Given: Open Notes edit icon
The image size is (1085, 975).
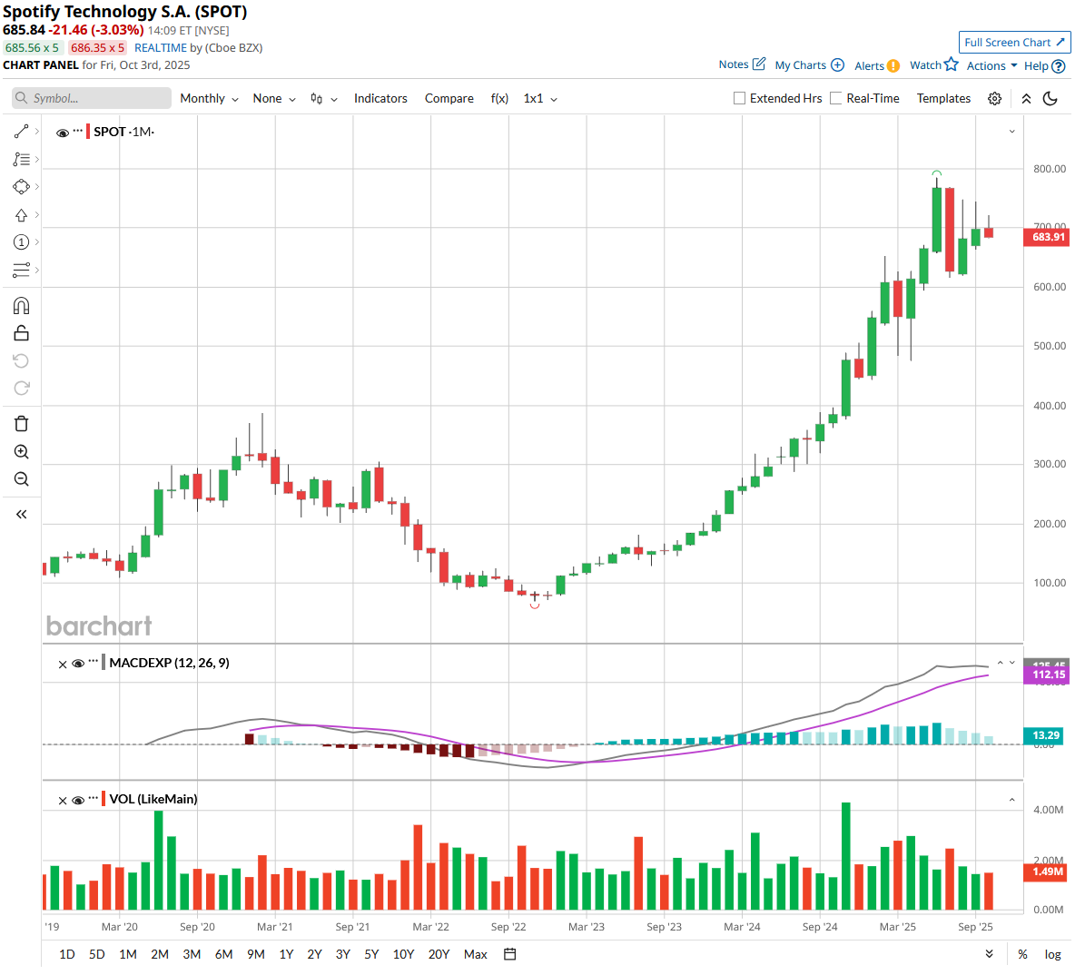Looking at the screenshot, I should click(759, 64).
